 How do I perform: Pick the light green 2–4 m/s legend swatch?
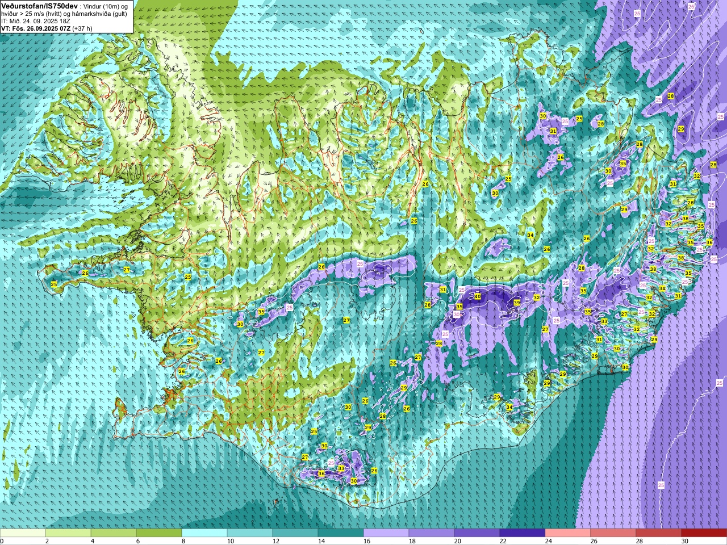(68, 533)
